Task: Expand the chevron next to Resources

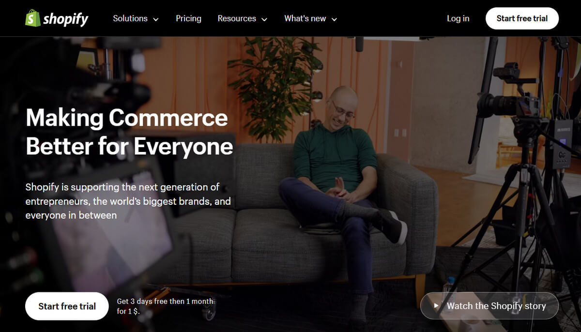Action: coord(264,19)
